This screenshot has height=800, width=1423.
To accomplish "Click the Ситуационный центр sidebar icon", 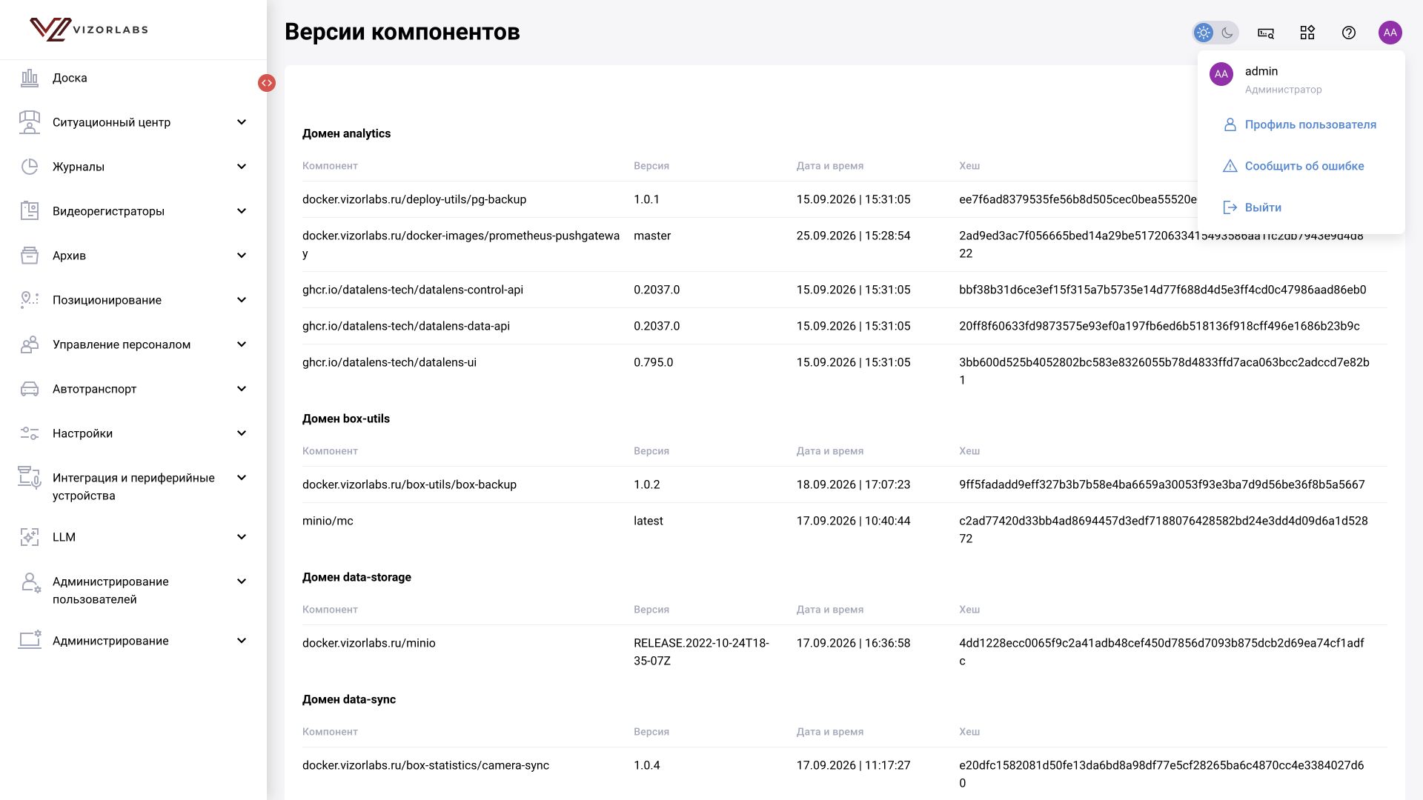I will click(30, 122).
